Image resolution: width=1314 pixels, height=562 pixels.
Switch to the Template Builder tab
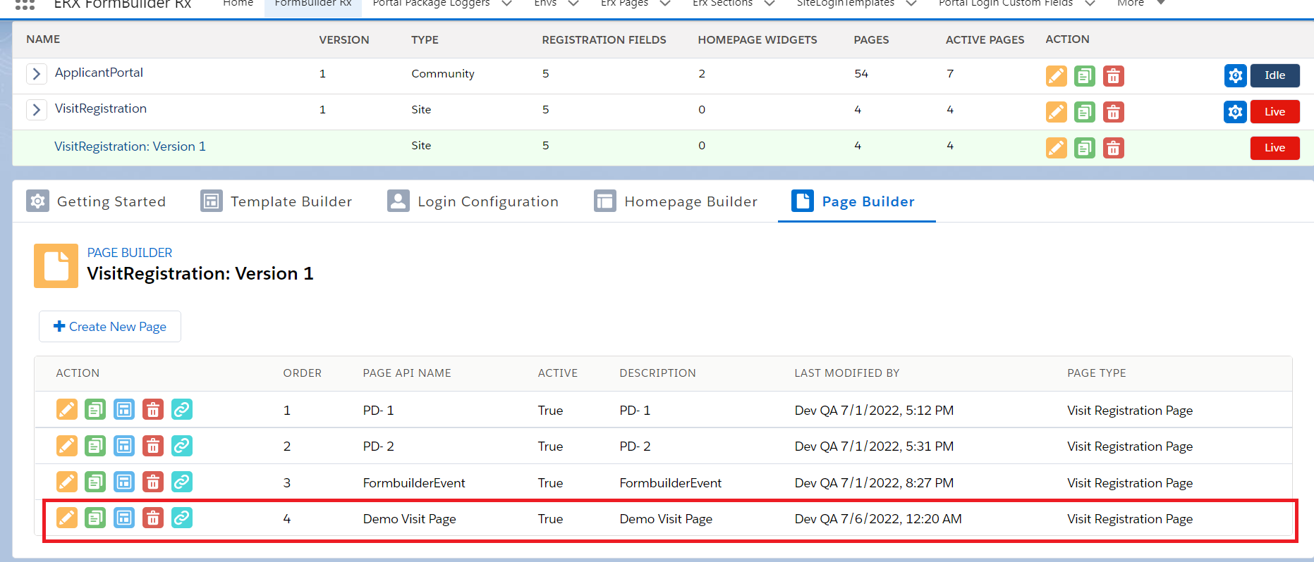click(x=276, y=201)
